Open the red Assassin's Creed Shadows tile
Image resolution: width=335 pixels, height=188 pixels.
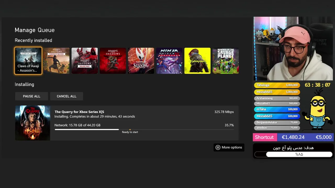tap(113, 61)
